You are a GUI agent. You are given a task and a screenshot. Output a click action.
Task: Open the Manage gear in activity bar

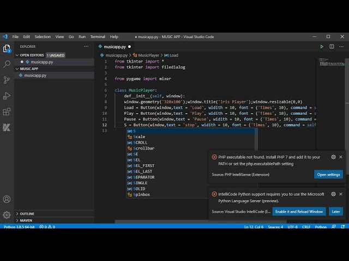tap(7, 215)
